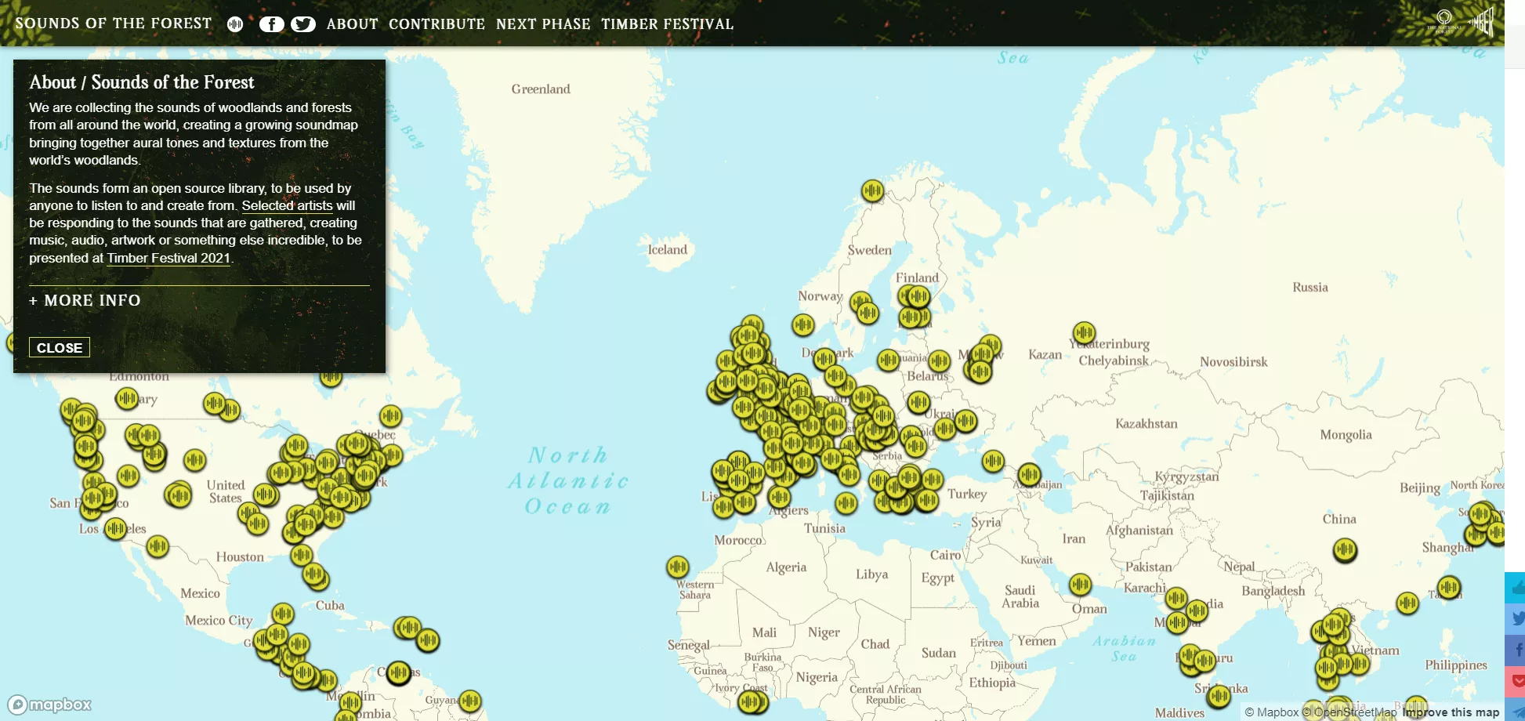Share via the Pocket side button
Viewport: 1525px width, 721px height.
pyautogui.click(x=1515, y=682)
